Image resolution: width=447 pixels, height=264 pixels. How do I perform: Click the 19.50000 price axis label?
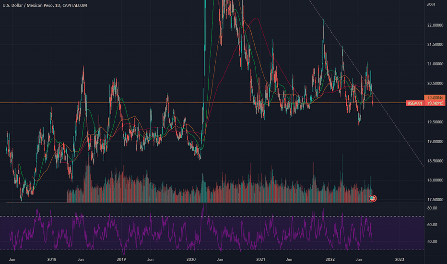pos(435,122)
